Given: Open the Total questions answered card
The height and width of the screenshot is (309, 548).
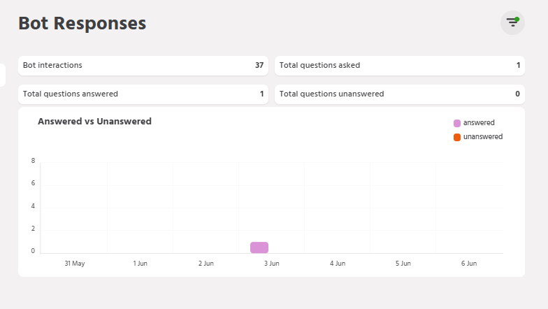Looking at the screenshot, I should click(x=143, y=94).
